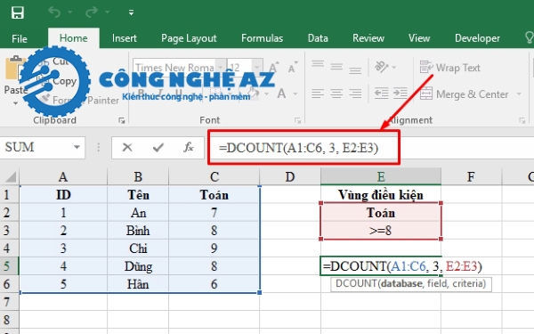Open the Developer tab
The height and width of the screenshot is (334, 534).
tap(477, 38)
